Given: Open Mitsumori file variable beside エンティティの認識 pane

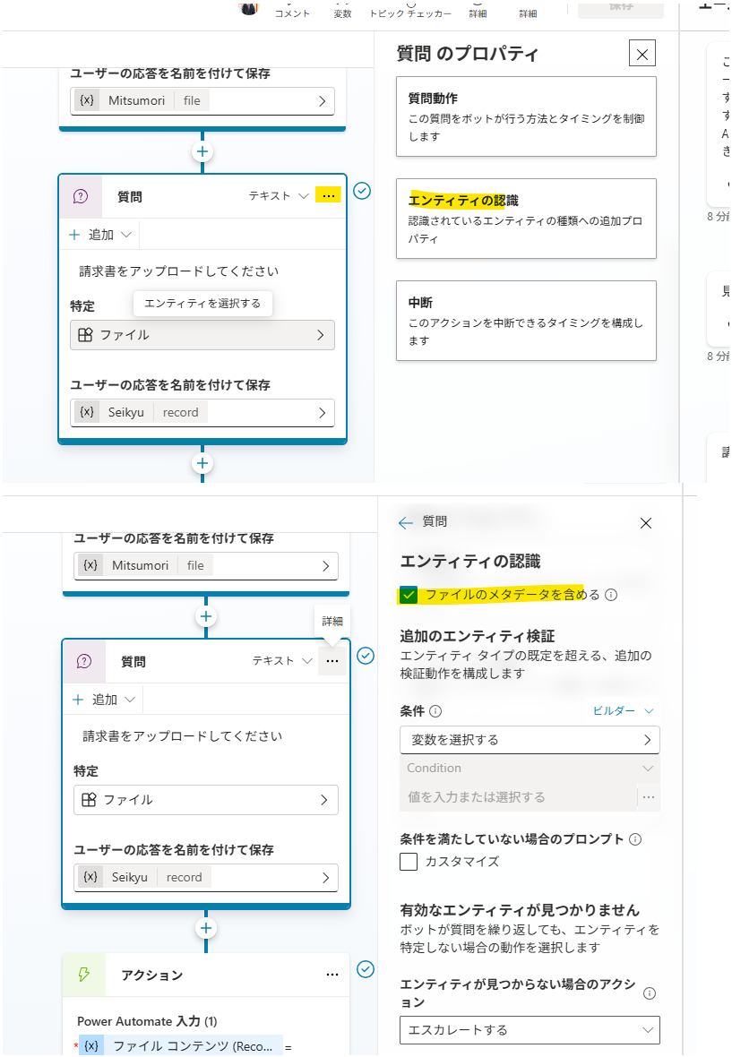Looking at the screenshot, I should point(205,565).
